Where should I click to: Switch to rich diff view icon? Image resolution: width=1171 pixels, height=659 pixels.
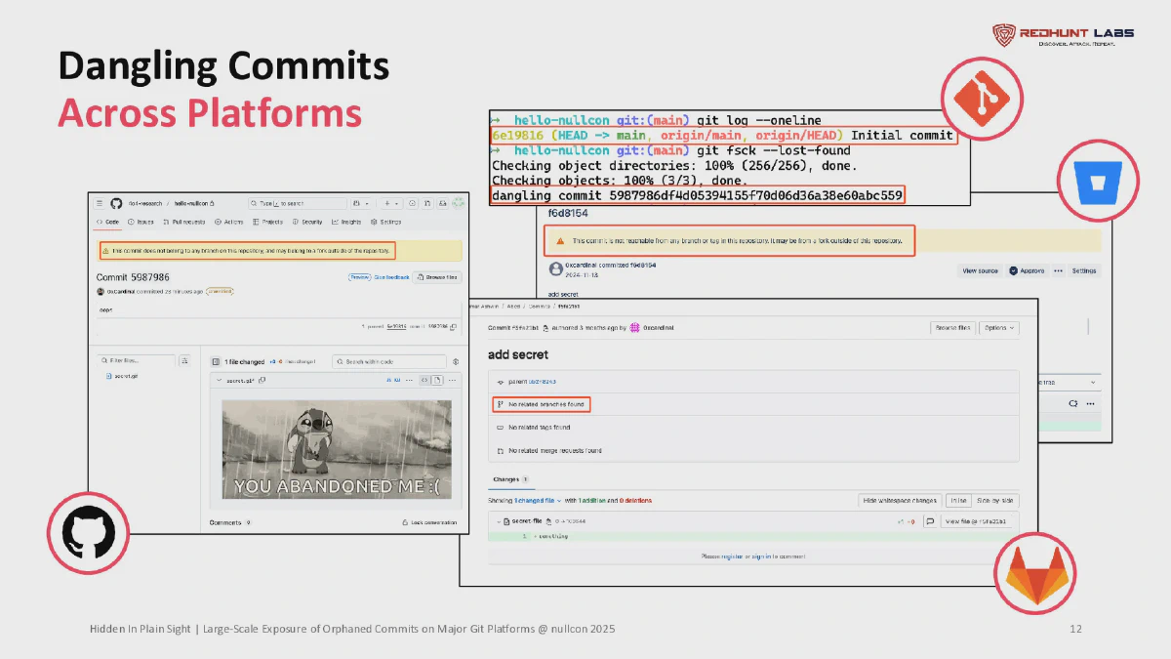[437, 380]
